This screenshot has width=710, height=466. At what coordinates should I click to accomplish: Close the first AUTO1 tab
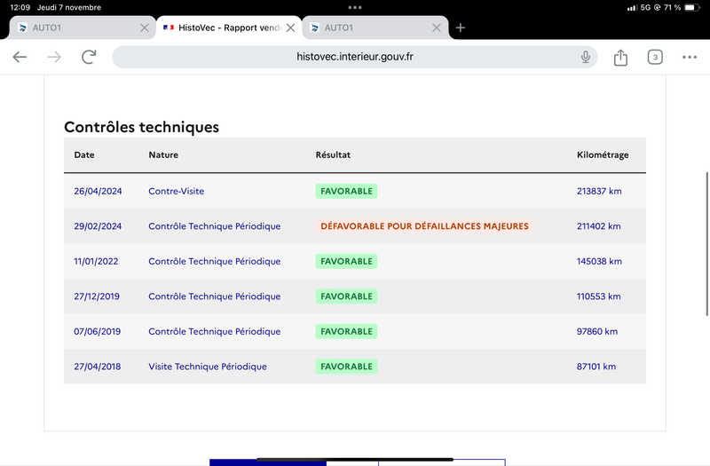click(x=145, y=28)
